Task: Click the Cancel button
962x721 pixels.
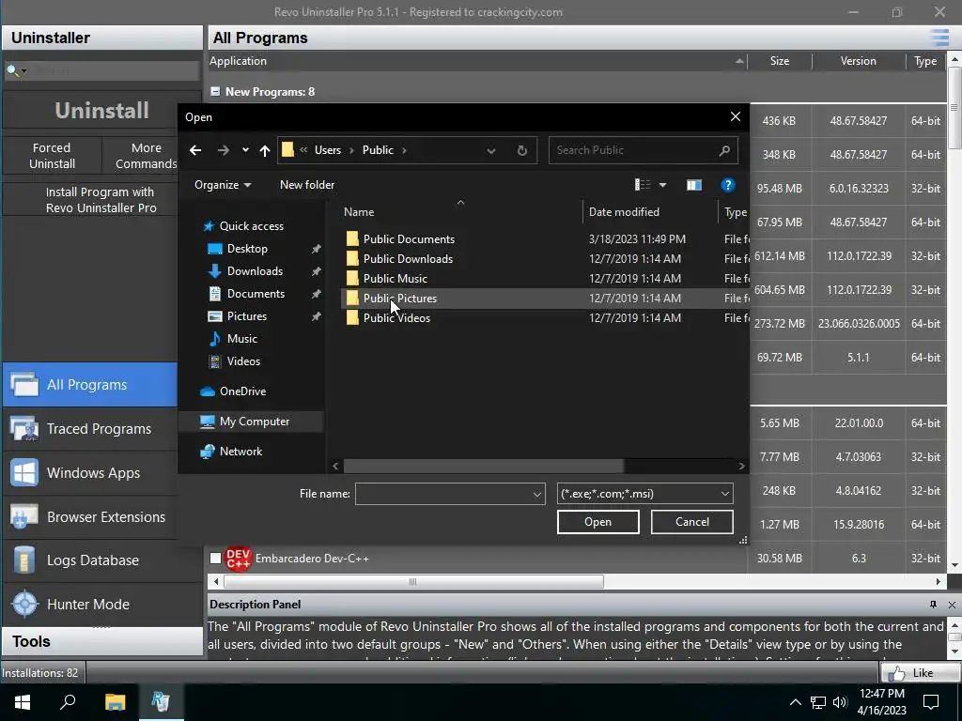Action: tap(692, 522)
